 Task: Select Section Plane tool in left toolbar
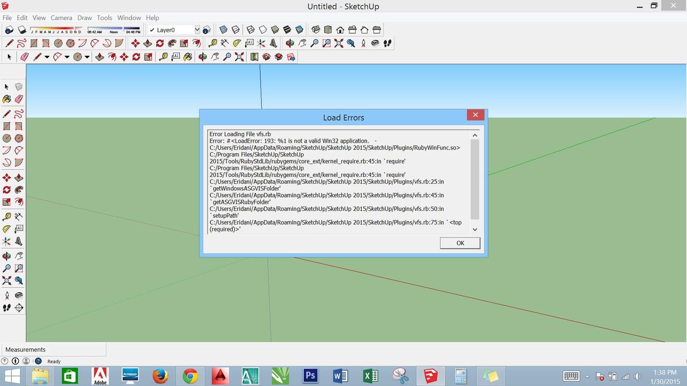coord(19,308)
